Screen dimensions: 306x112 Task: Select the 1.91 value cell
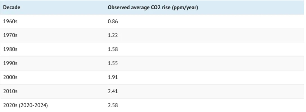coord(205,77)
